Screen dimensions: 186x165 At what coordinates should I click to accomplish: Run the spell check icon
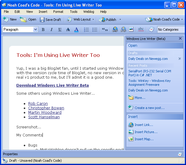(141, 29)
